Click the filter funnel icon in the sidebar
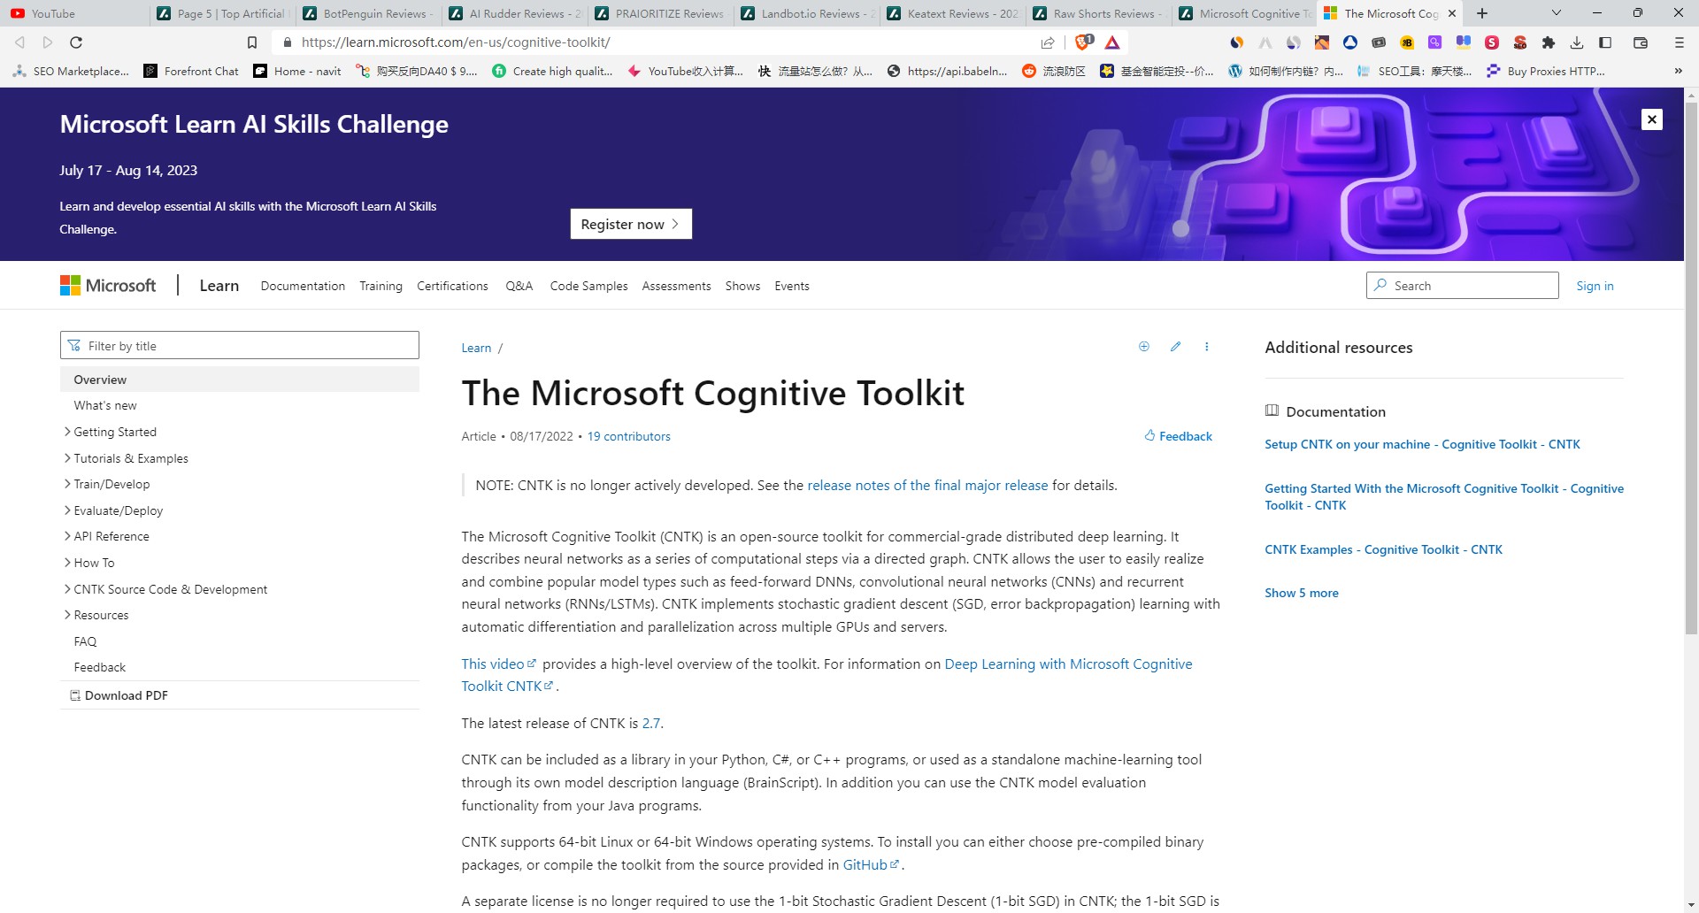The image size is (1699, 913). pyautogui.click(x=74, y=345)
